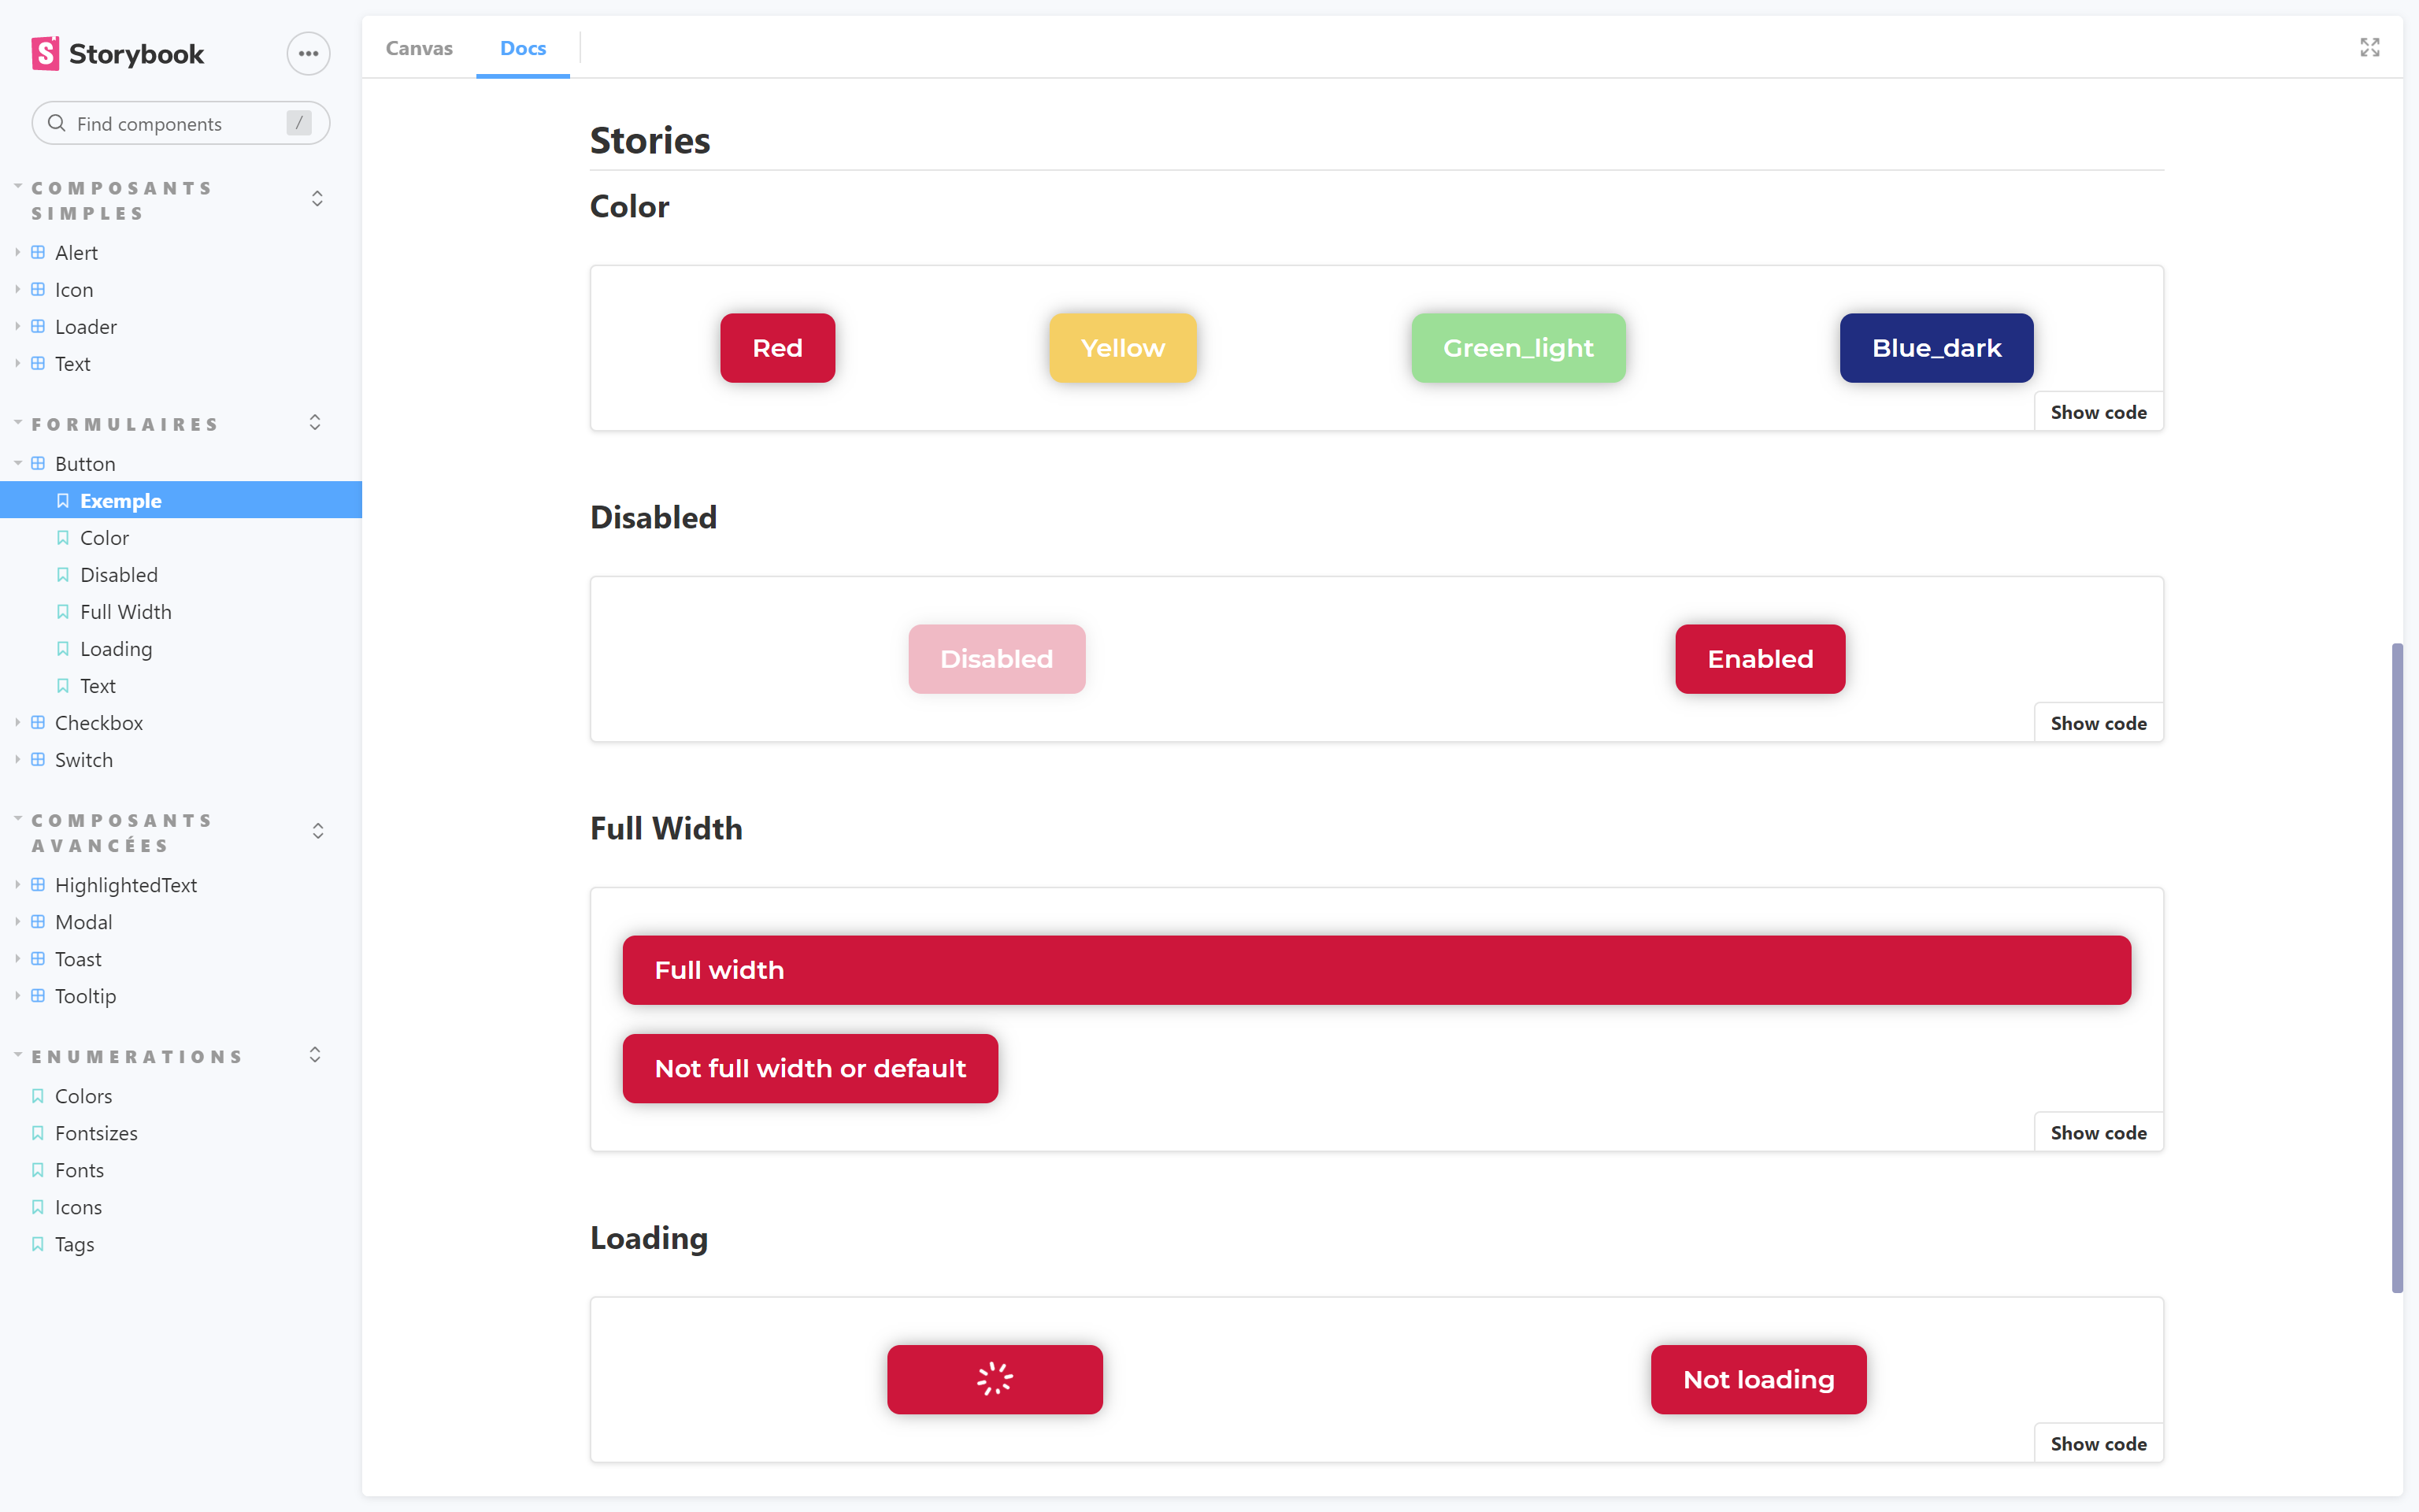
Task: Expand the Tooltip component tree
Action: (x=18, y=996)
